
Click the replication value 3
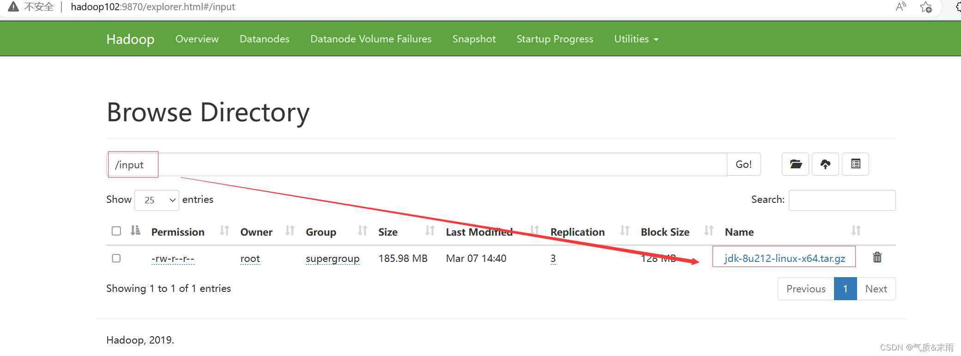pyautogui.click(x=553, y=259)
